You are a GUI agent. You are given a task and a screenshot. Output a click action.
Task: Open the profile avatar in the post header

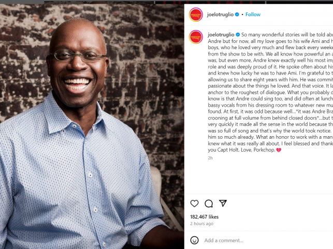[196, 14]
